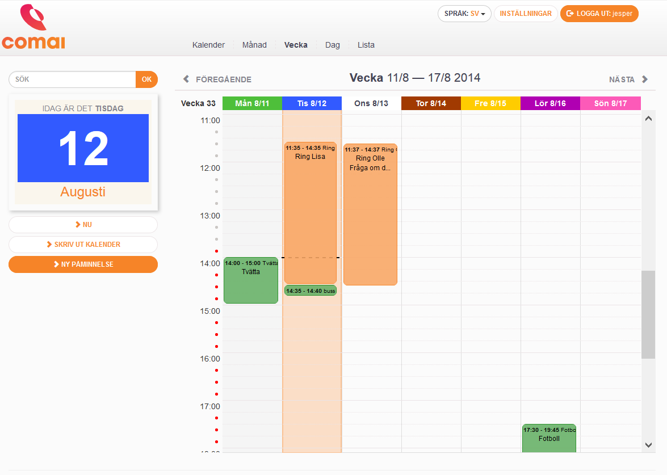Viewport: 667px width, 475px height.
Task: Select Tor 8/14 day header
Action: pos(431,103)
